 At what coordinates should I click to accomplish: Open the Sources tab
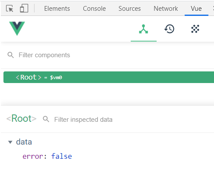tap(129, 9)
